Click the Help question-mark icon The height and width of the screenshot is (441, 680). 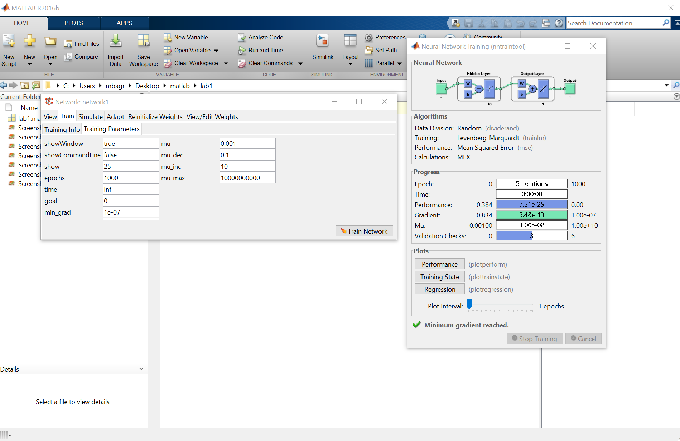pyautogui.click(x=559, y=23)
